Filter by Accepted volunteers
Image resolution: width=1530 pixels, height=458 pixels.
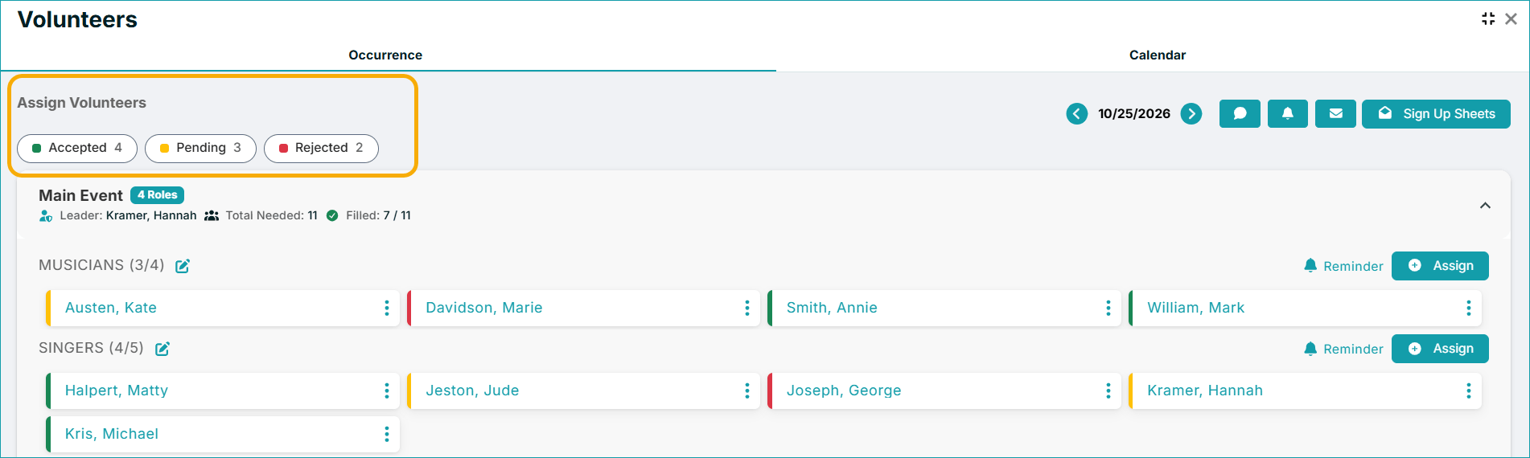tap(77, 148)
